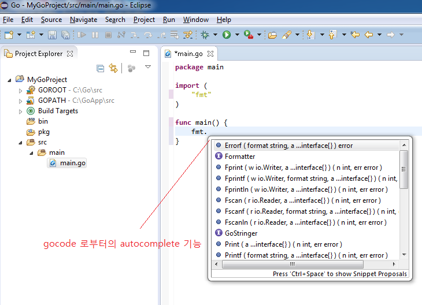Open the Debug configurations dropdown arrow

point(215,35)
